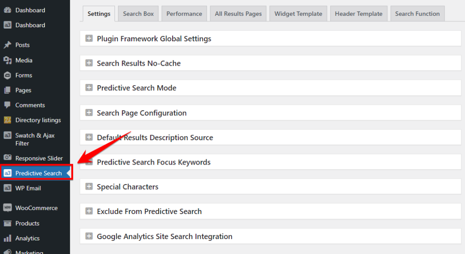Expand Special Characters plus icon
This screenshot has height=254, width=465.
(x=89, y=186)
